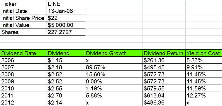Click the $261.36 dividend return cell

(164, 60)
